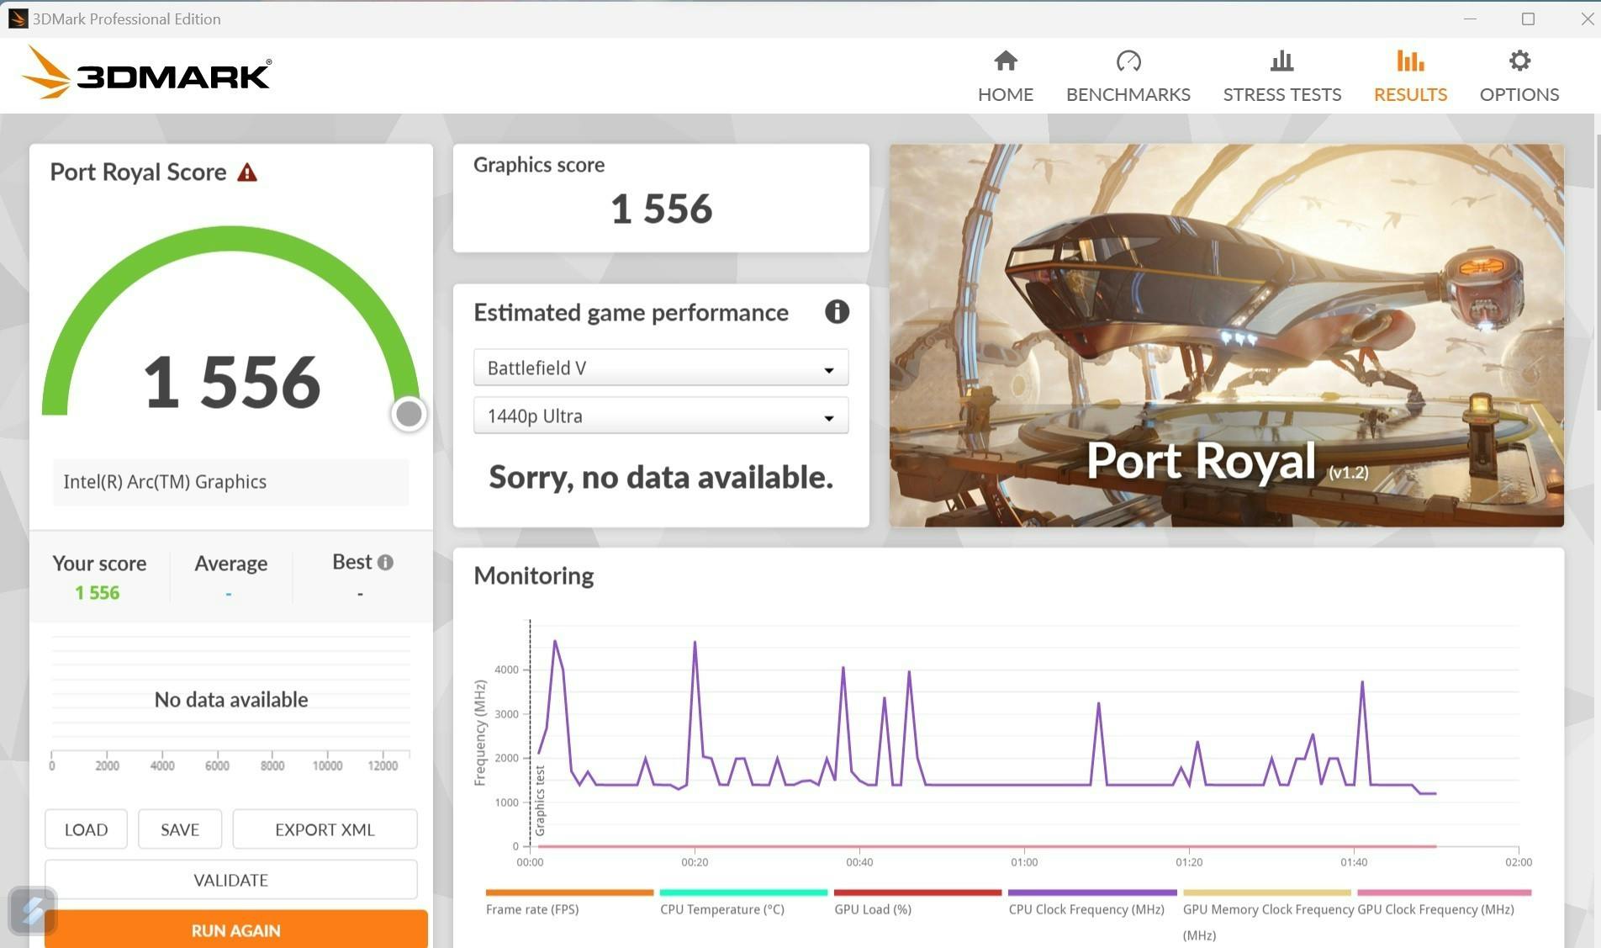Toggle GPU Load (%) legend series

click(x=872, y=908)
